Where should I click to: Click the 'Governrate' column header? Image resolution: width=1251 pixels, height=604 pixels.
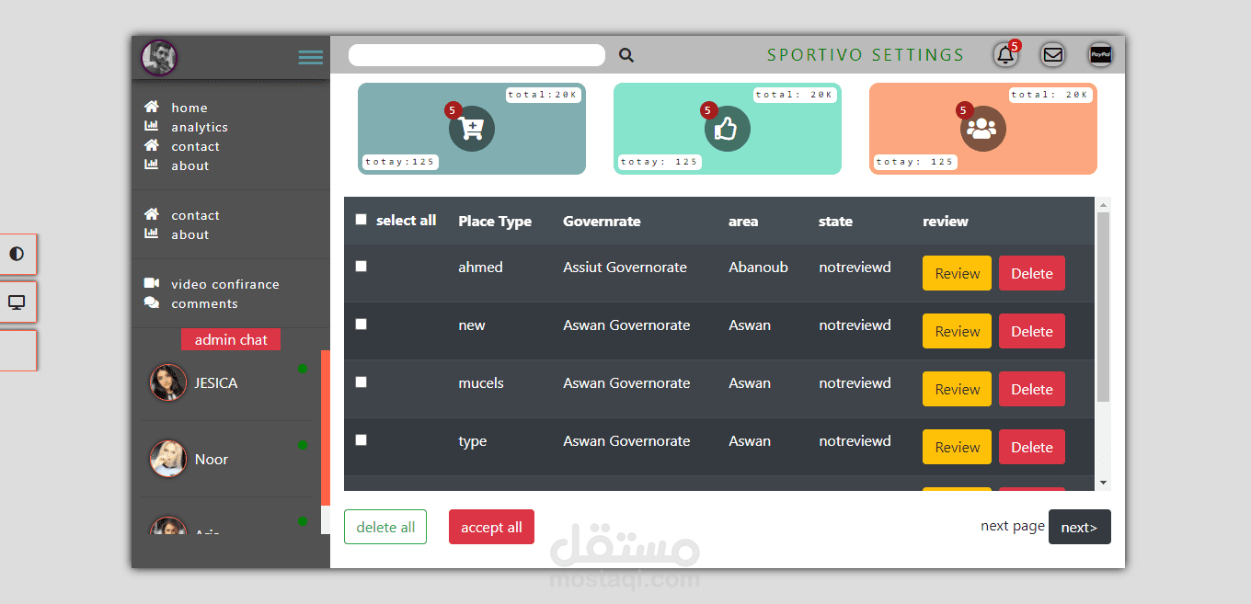point(602,221)
